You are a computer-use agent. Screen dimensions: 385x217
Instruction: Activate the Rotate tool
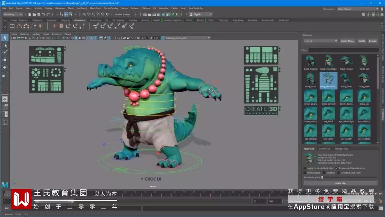coord(5,67)
